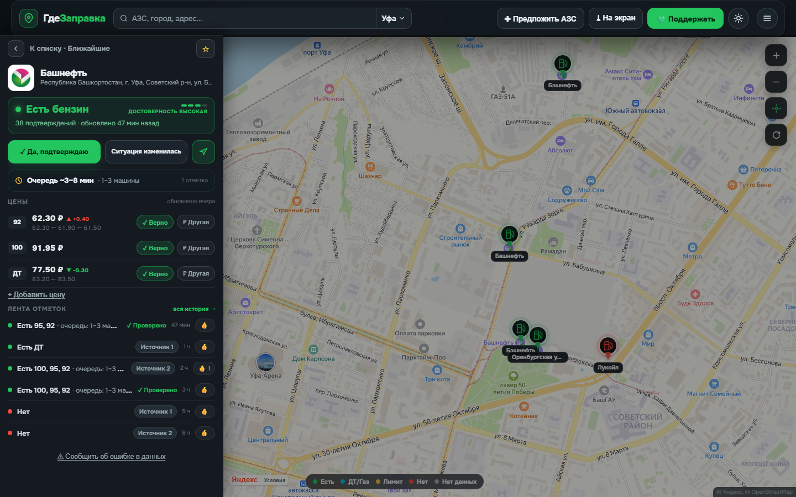
Task: Click the ДТ/Газ legend filter
Action: point(355,482)
